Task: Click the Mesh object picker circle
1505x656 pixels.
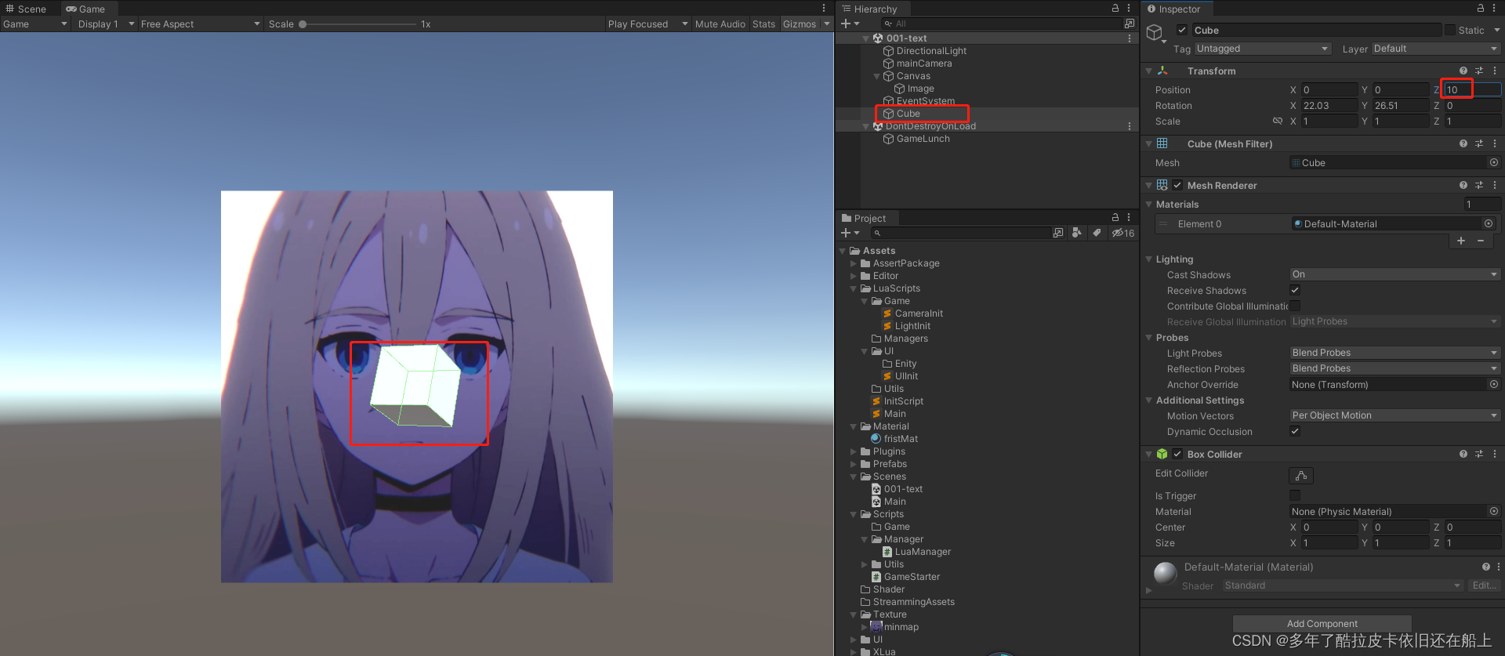Action: point(1494,162)
